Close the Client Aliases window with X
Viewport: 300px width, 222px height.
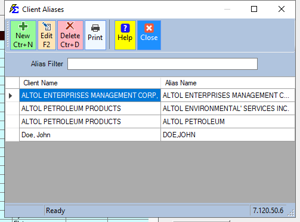282,9
